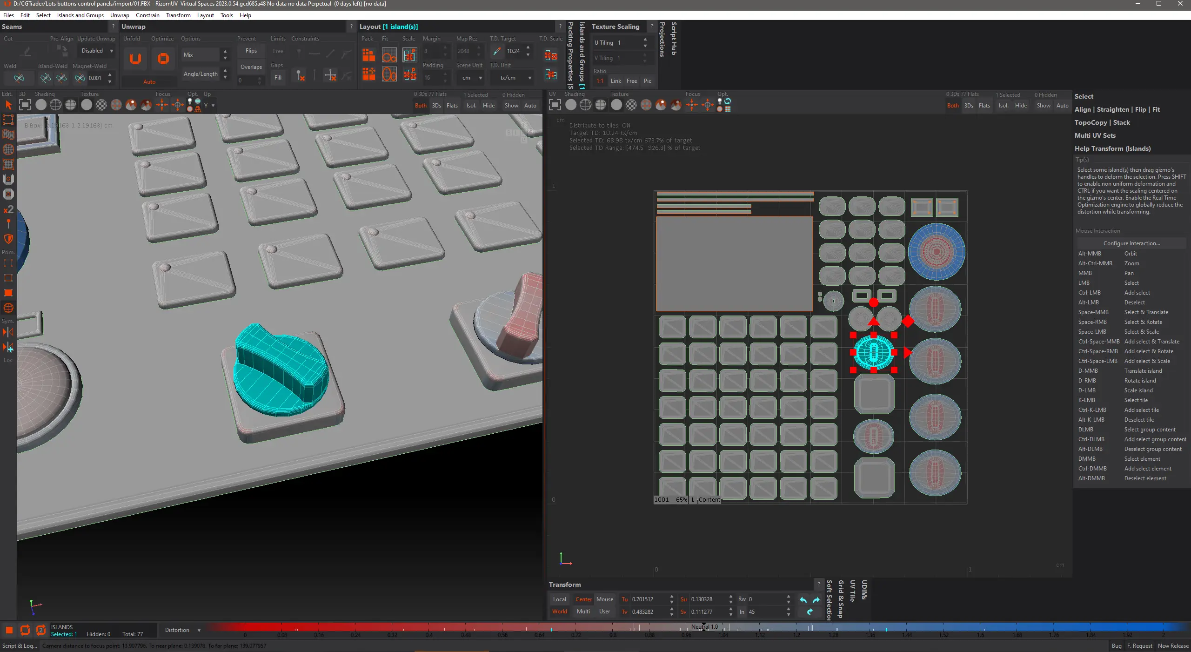Viewport: 1191px width, 652px height.
Task: Toggle the Overlaps prevent option
Action: (251, 67)
